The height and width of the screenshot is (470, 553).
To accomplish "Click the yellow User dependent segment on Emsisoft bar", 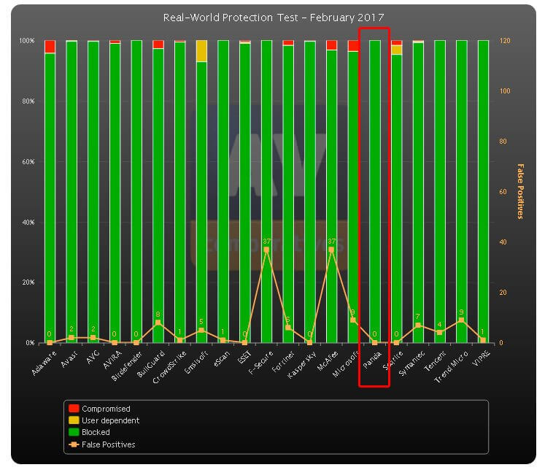I will tap(201, 51).
